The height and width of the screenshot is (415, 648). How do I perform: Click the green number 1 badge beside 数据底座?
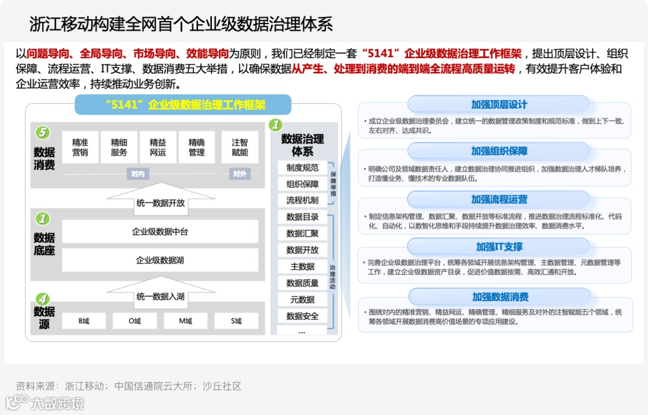point(43,218)
